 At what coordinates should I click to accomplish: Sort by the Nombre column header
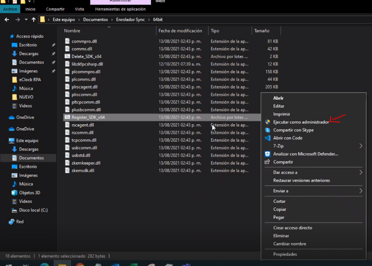click(72, 31)
